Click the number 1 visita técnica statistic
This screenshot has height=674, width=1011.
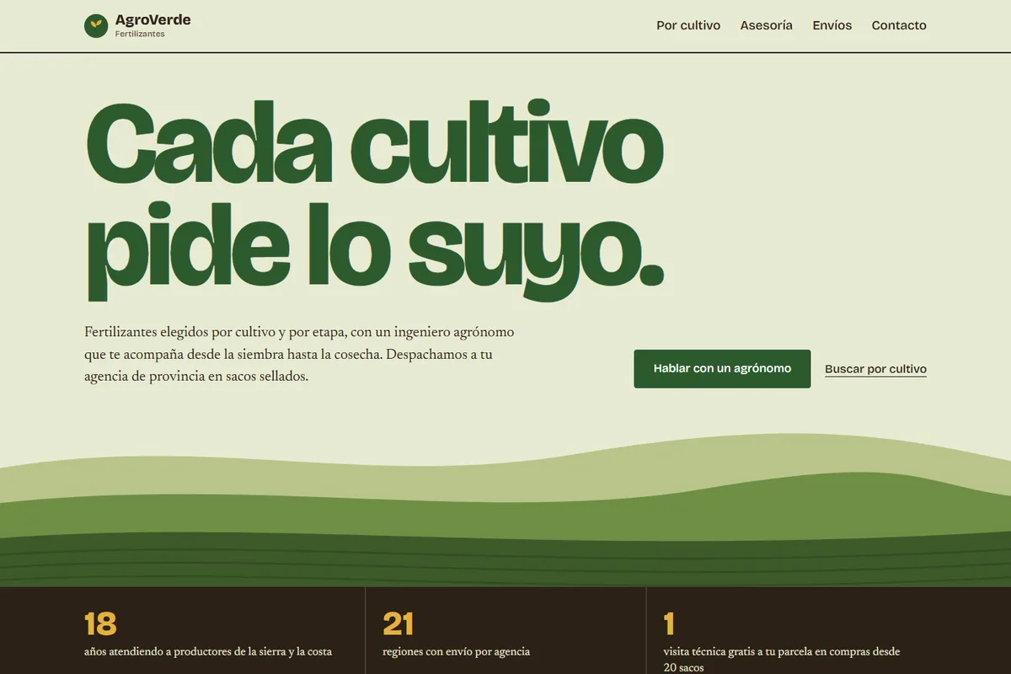(x=669, y=624)
